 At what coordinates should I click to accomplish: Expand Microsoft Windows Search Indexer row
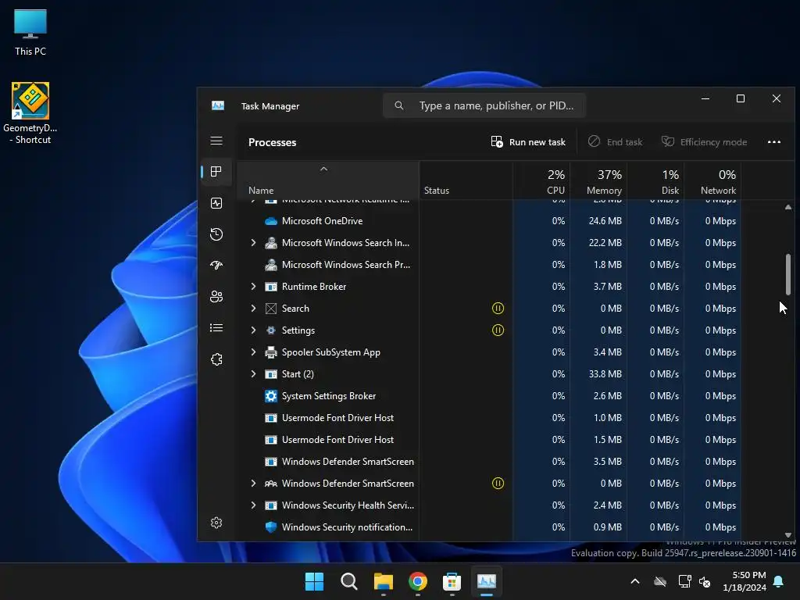(x=253, y=243)
